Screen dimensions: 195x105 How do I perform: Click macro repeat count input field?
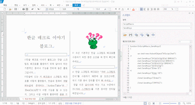(x=184, y=42)
